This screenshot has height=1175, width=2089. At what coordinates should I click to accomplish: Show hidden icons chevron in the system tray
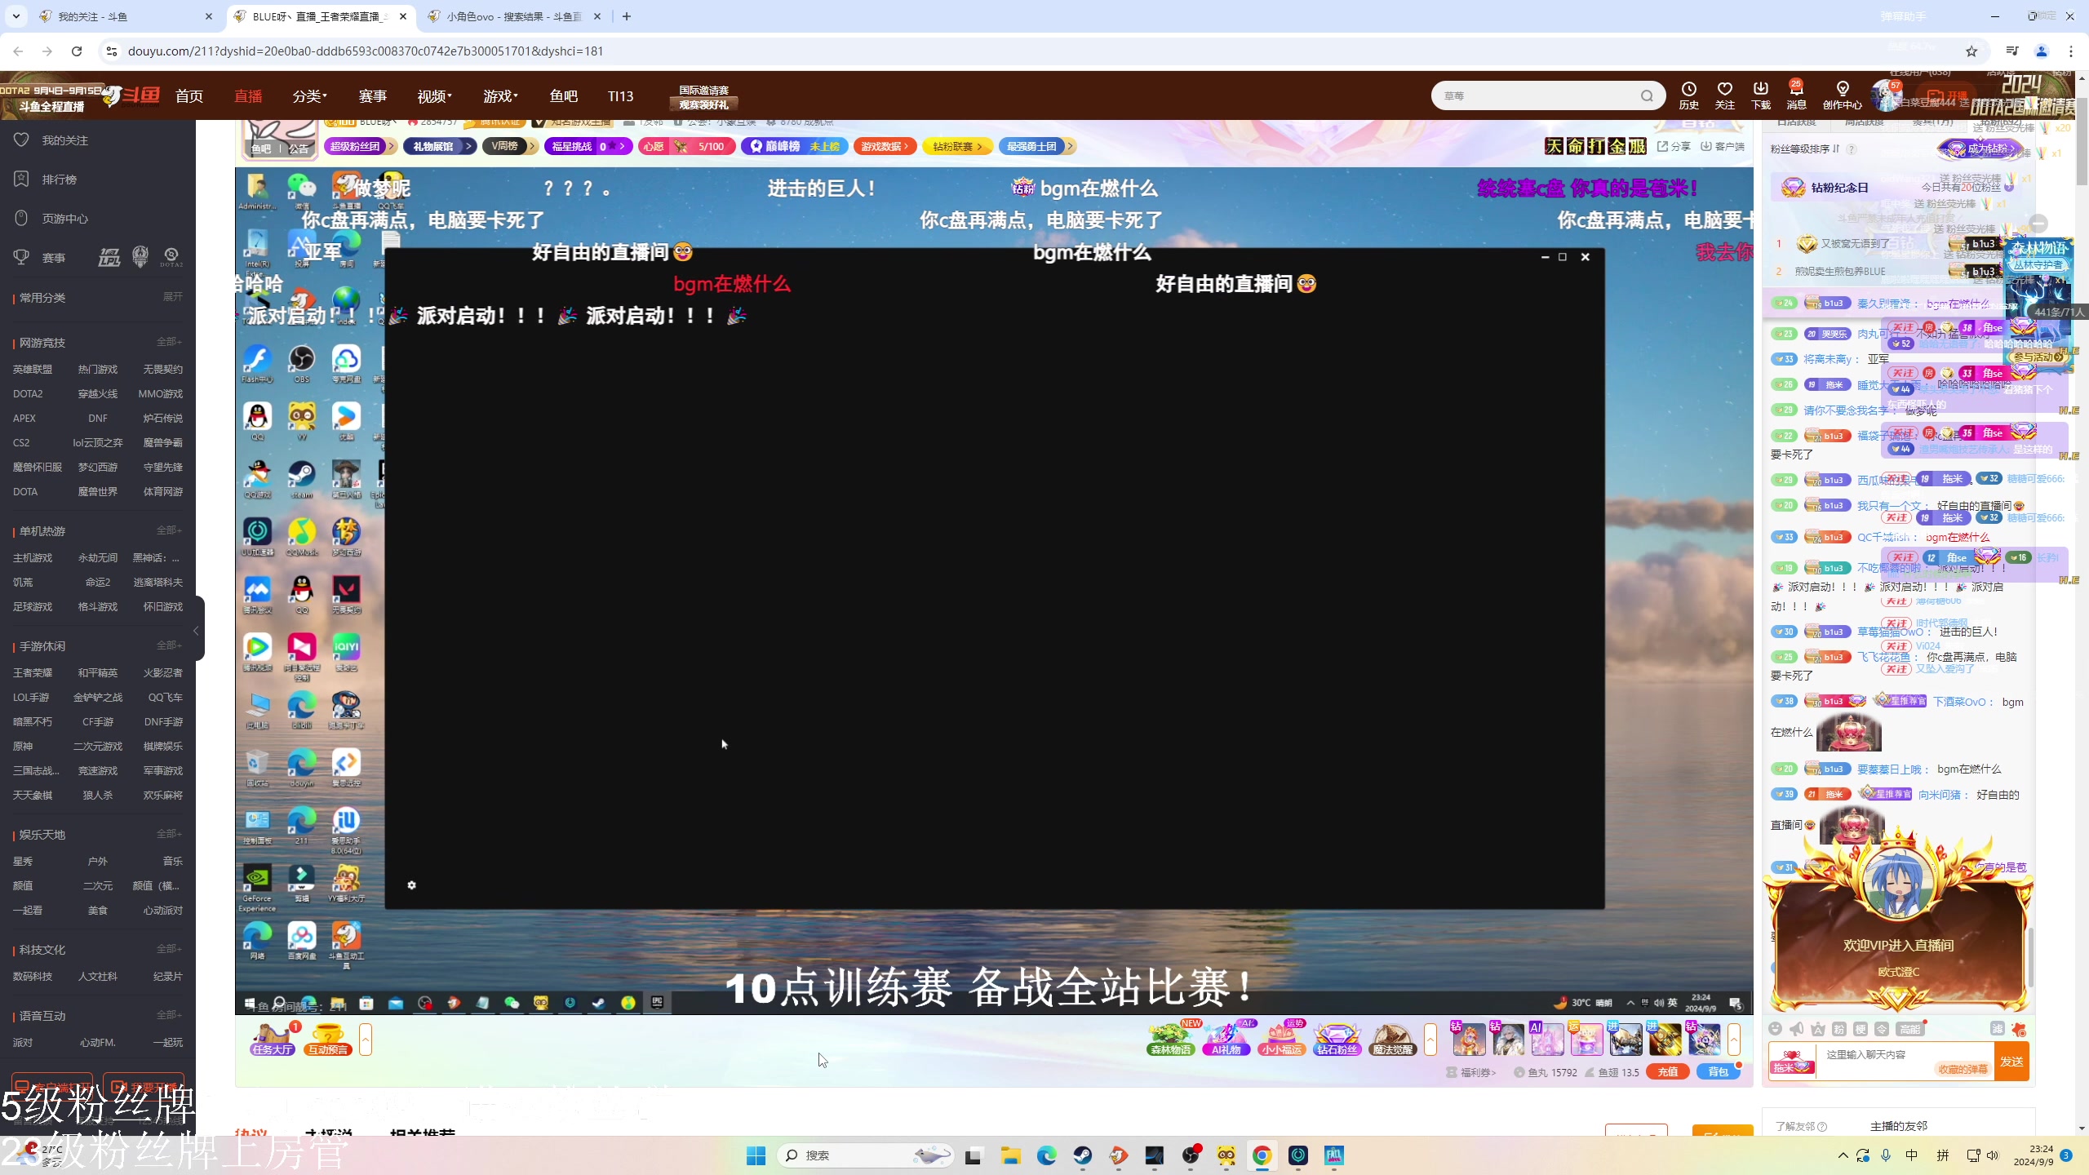coord(1843,1155)
